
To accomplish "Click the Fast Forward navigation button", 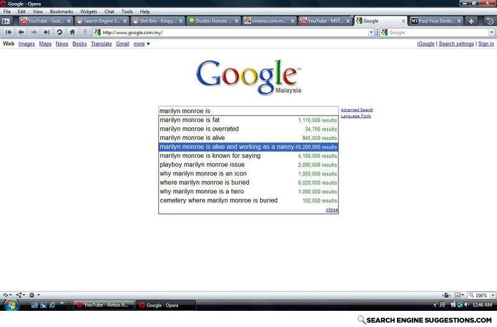I will pos(47,32).
